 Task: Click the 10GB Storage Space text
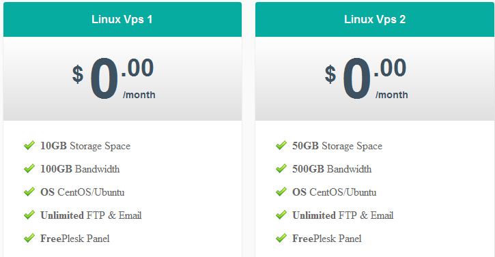85,146
